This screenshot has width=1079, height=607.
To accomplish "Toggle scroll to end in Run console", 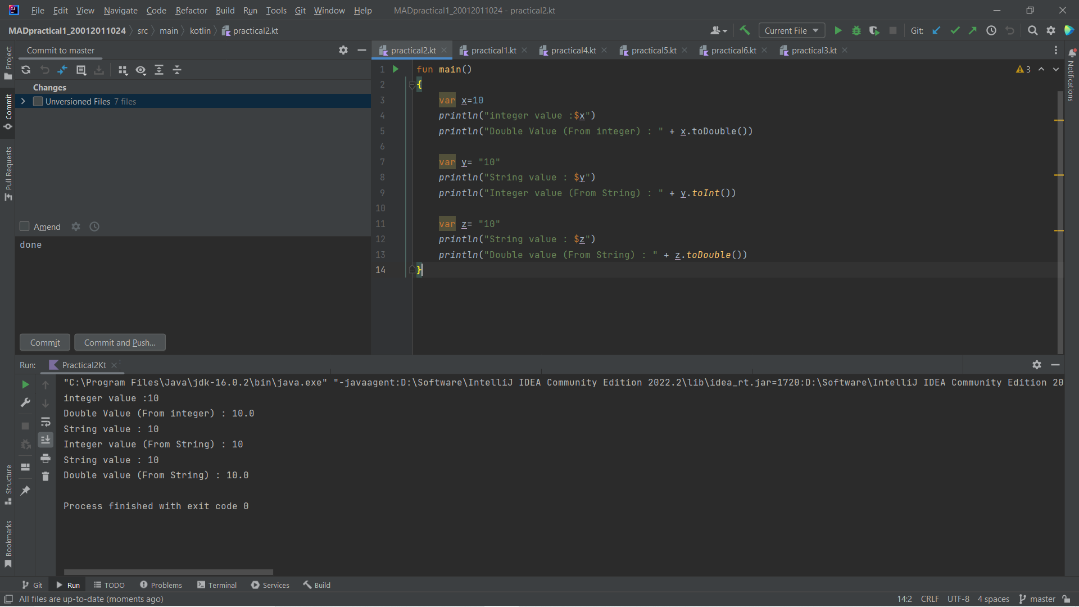I will [46, 440].
